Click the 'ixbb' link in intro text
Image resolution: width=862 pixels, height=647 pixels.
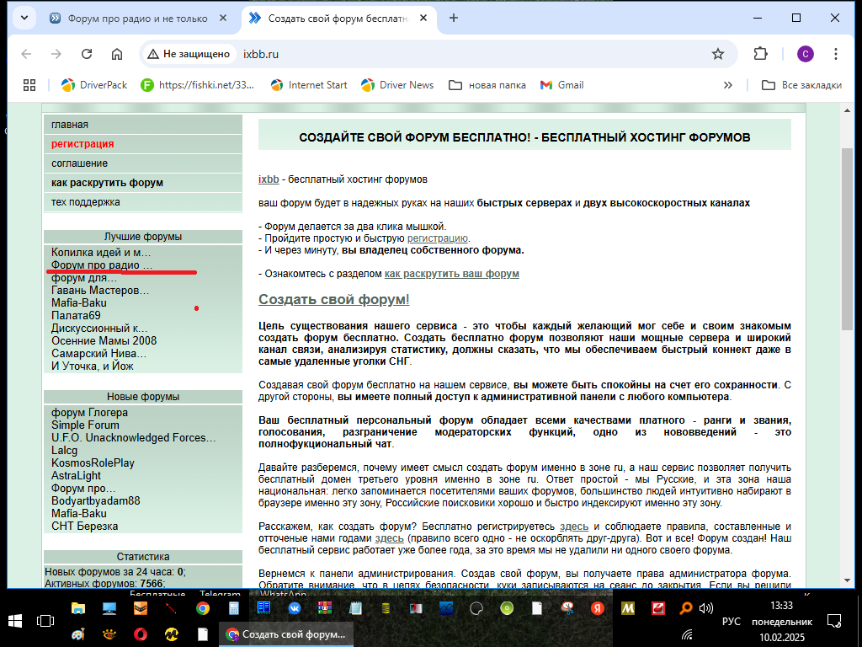click(x=269, y=179)
